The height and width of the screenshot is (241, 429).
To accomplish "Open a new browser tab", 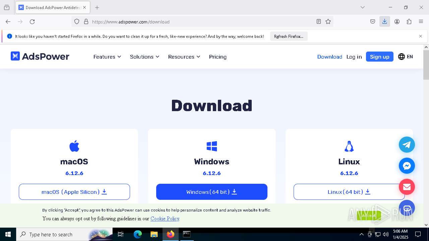I will tap(97, 7).
